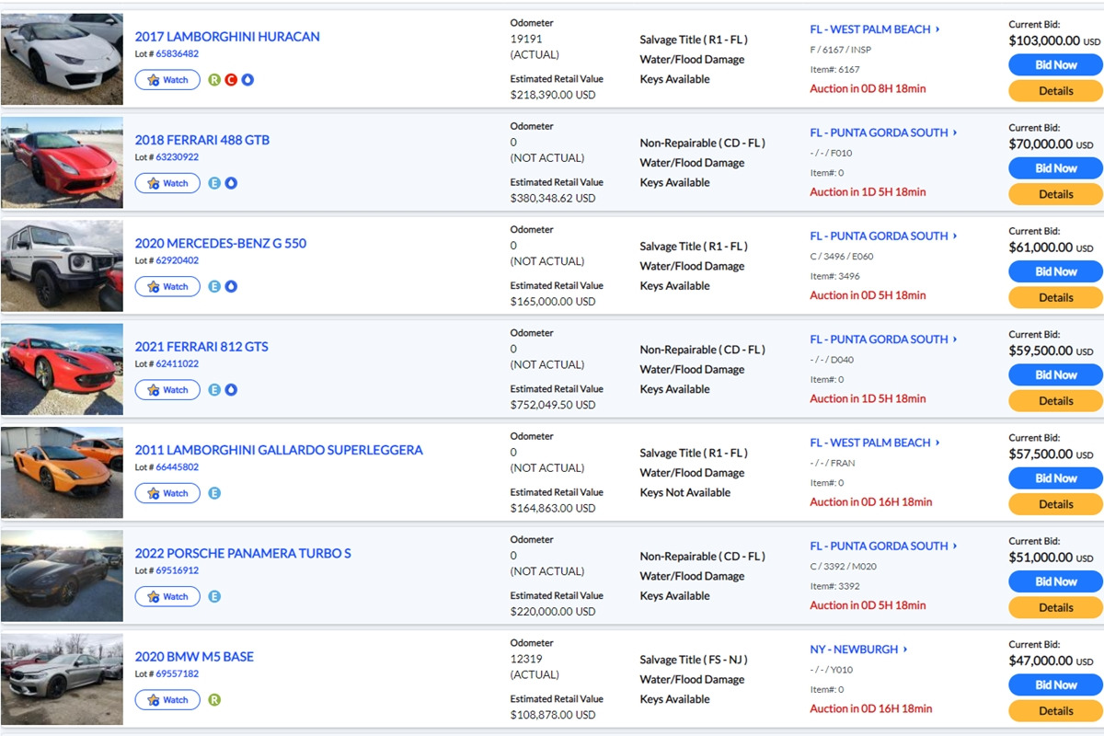Click the water drop icon on Lamborghini Huracan

(x=247, y=80)
